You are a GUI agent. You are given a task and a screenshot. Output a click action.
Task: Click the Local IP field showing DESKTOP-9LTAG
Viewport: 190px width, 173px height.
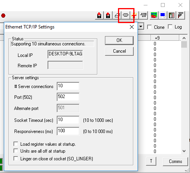pyautogui.click(x=65, y=54)
